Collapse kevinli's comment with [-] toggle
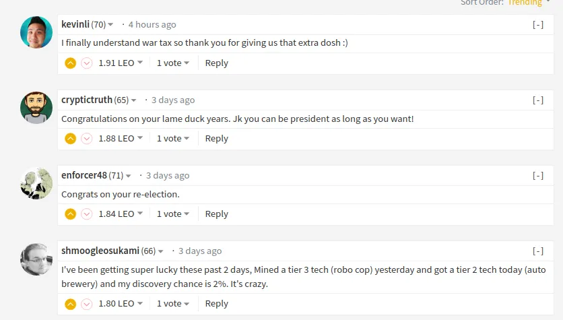 click(538, 25)
